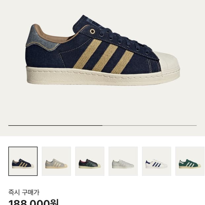Image resolution: width=205 pixels, height=205 pixels.
Task: Pick the black and dark green Superstar thumbnail
Action: pyautogui.click(x=90, y=161)
